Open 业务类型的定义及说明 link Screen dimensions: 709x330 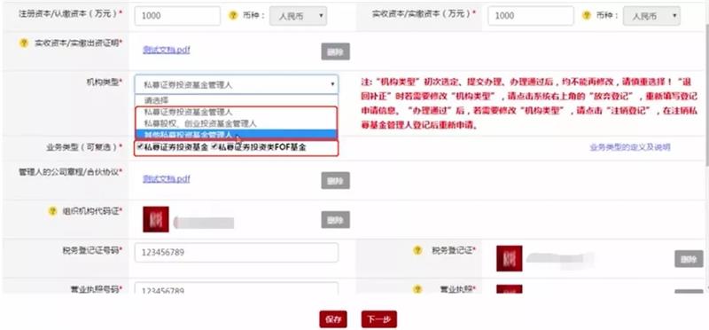point(630,147)
